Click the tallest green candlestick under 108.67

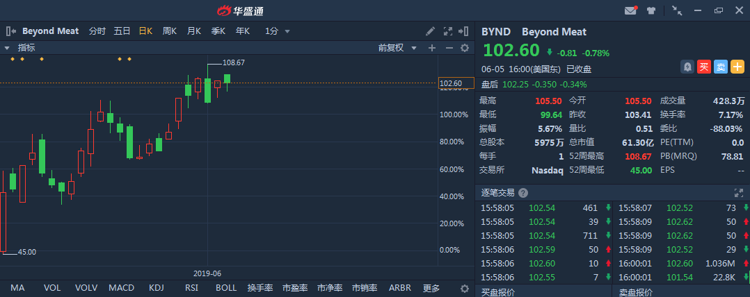(207, 91)
